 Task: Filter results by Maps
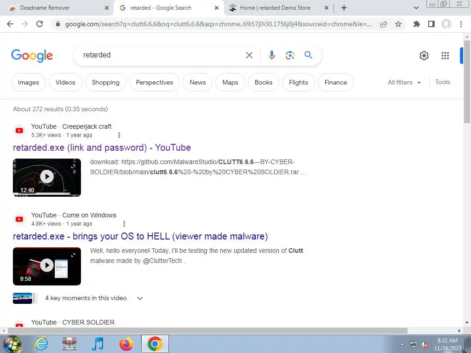pos(230,82)
